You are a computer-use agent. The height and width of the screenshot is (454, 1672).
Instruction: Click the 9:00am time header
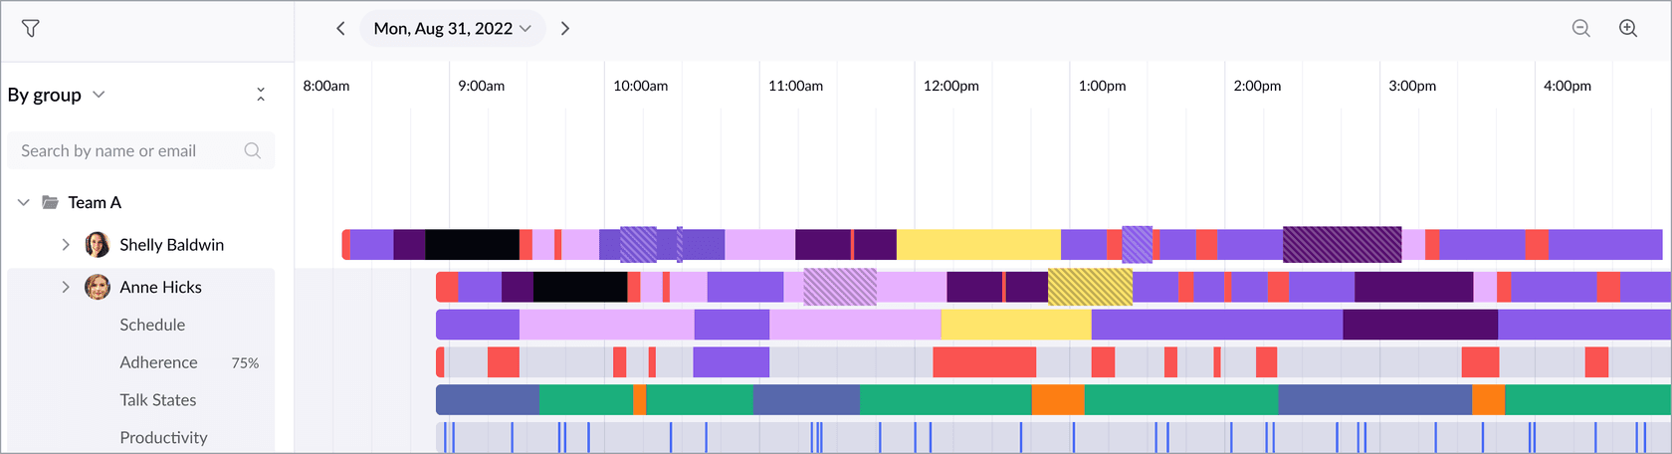point(481,86)
